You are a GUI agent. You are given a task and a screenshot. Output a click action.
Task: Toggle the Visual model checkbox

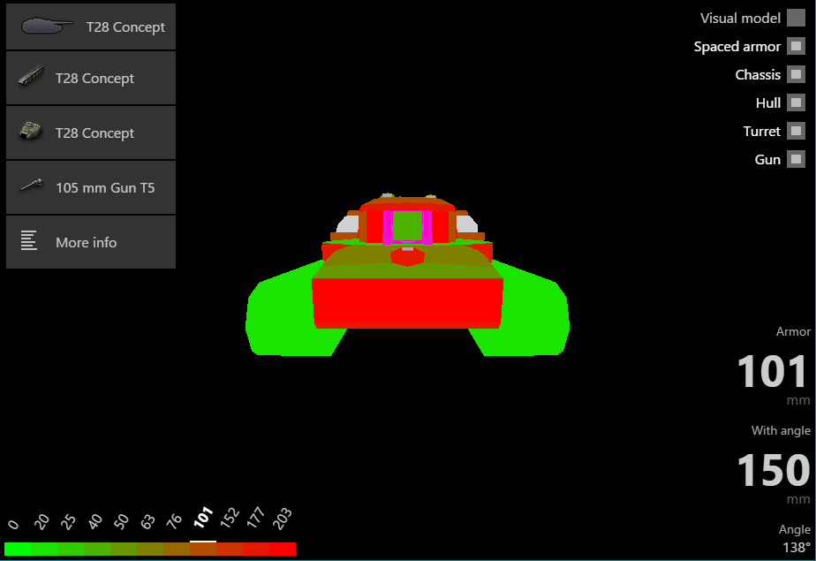point(796,18)
